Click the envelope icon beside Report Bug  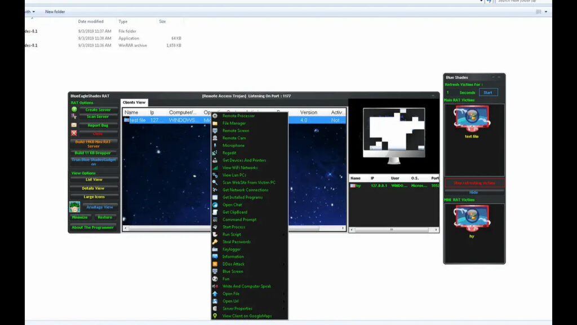[x=74, y=125]
